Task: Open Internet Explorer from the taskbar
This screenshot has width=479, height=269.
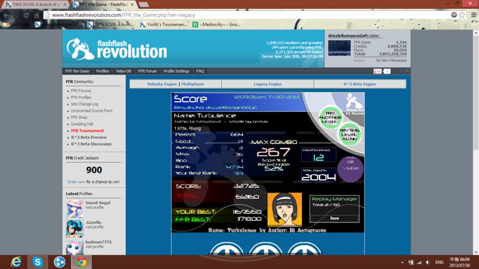Action: coord(16,262)
